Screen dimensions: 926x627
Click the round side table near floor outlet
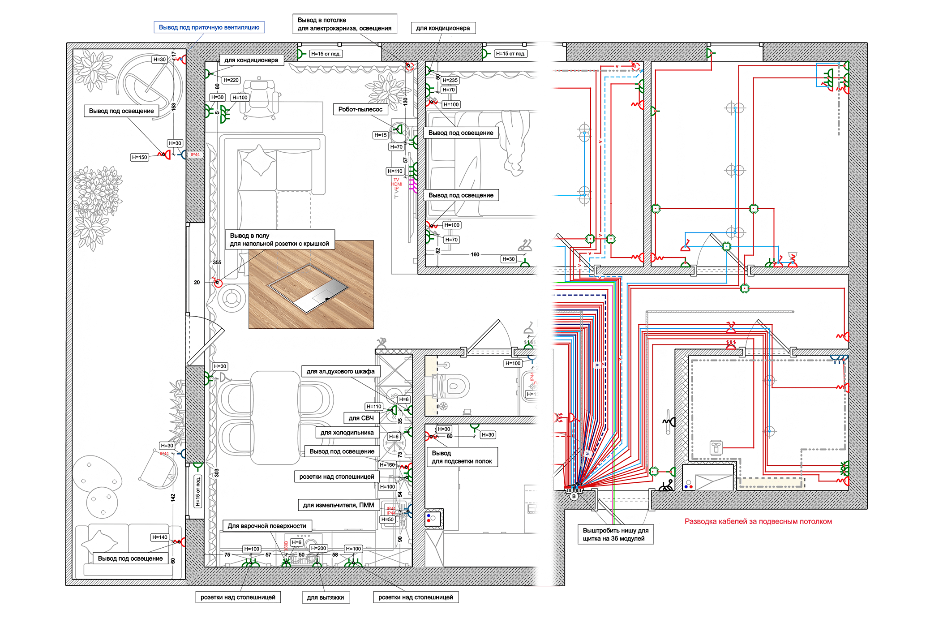tap(231, 298)
